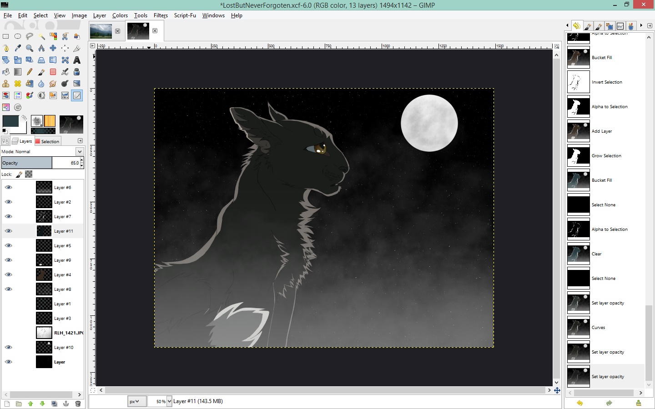655x409 pixels.
Task: Toggle visibility of Layer #6
Action: click(8, 187)
